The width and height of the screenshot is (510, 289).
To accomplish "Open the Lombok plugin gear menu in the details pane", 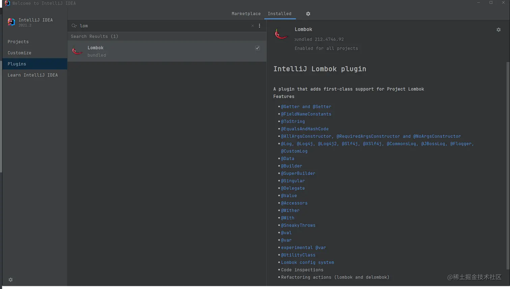I will coord(499,30).
